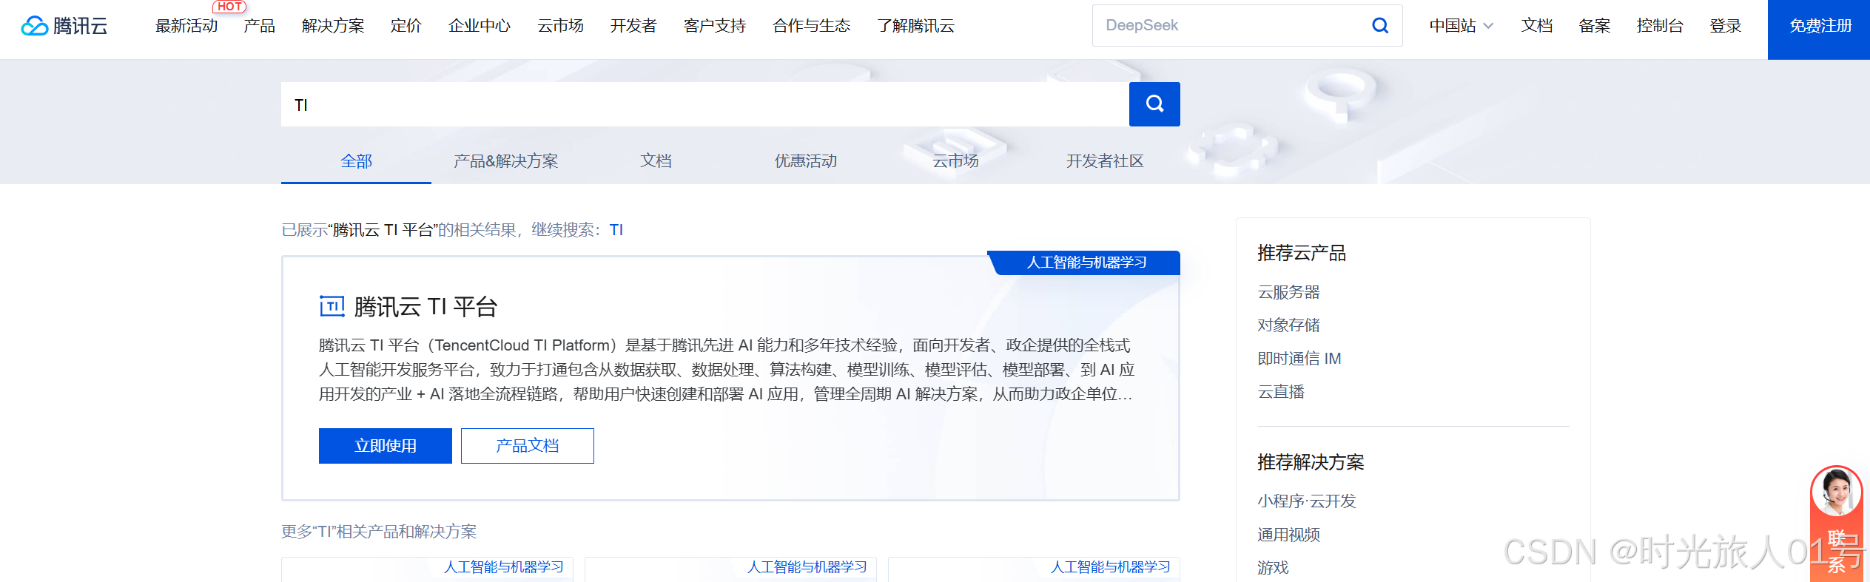This screenshot has height=582, width=1870.
Task: Open the 即时通信 IM link
Action: click(1299, 359)
